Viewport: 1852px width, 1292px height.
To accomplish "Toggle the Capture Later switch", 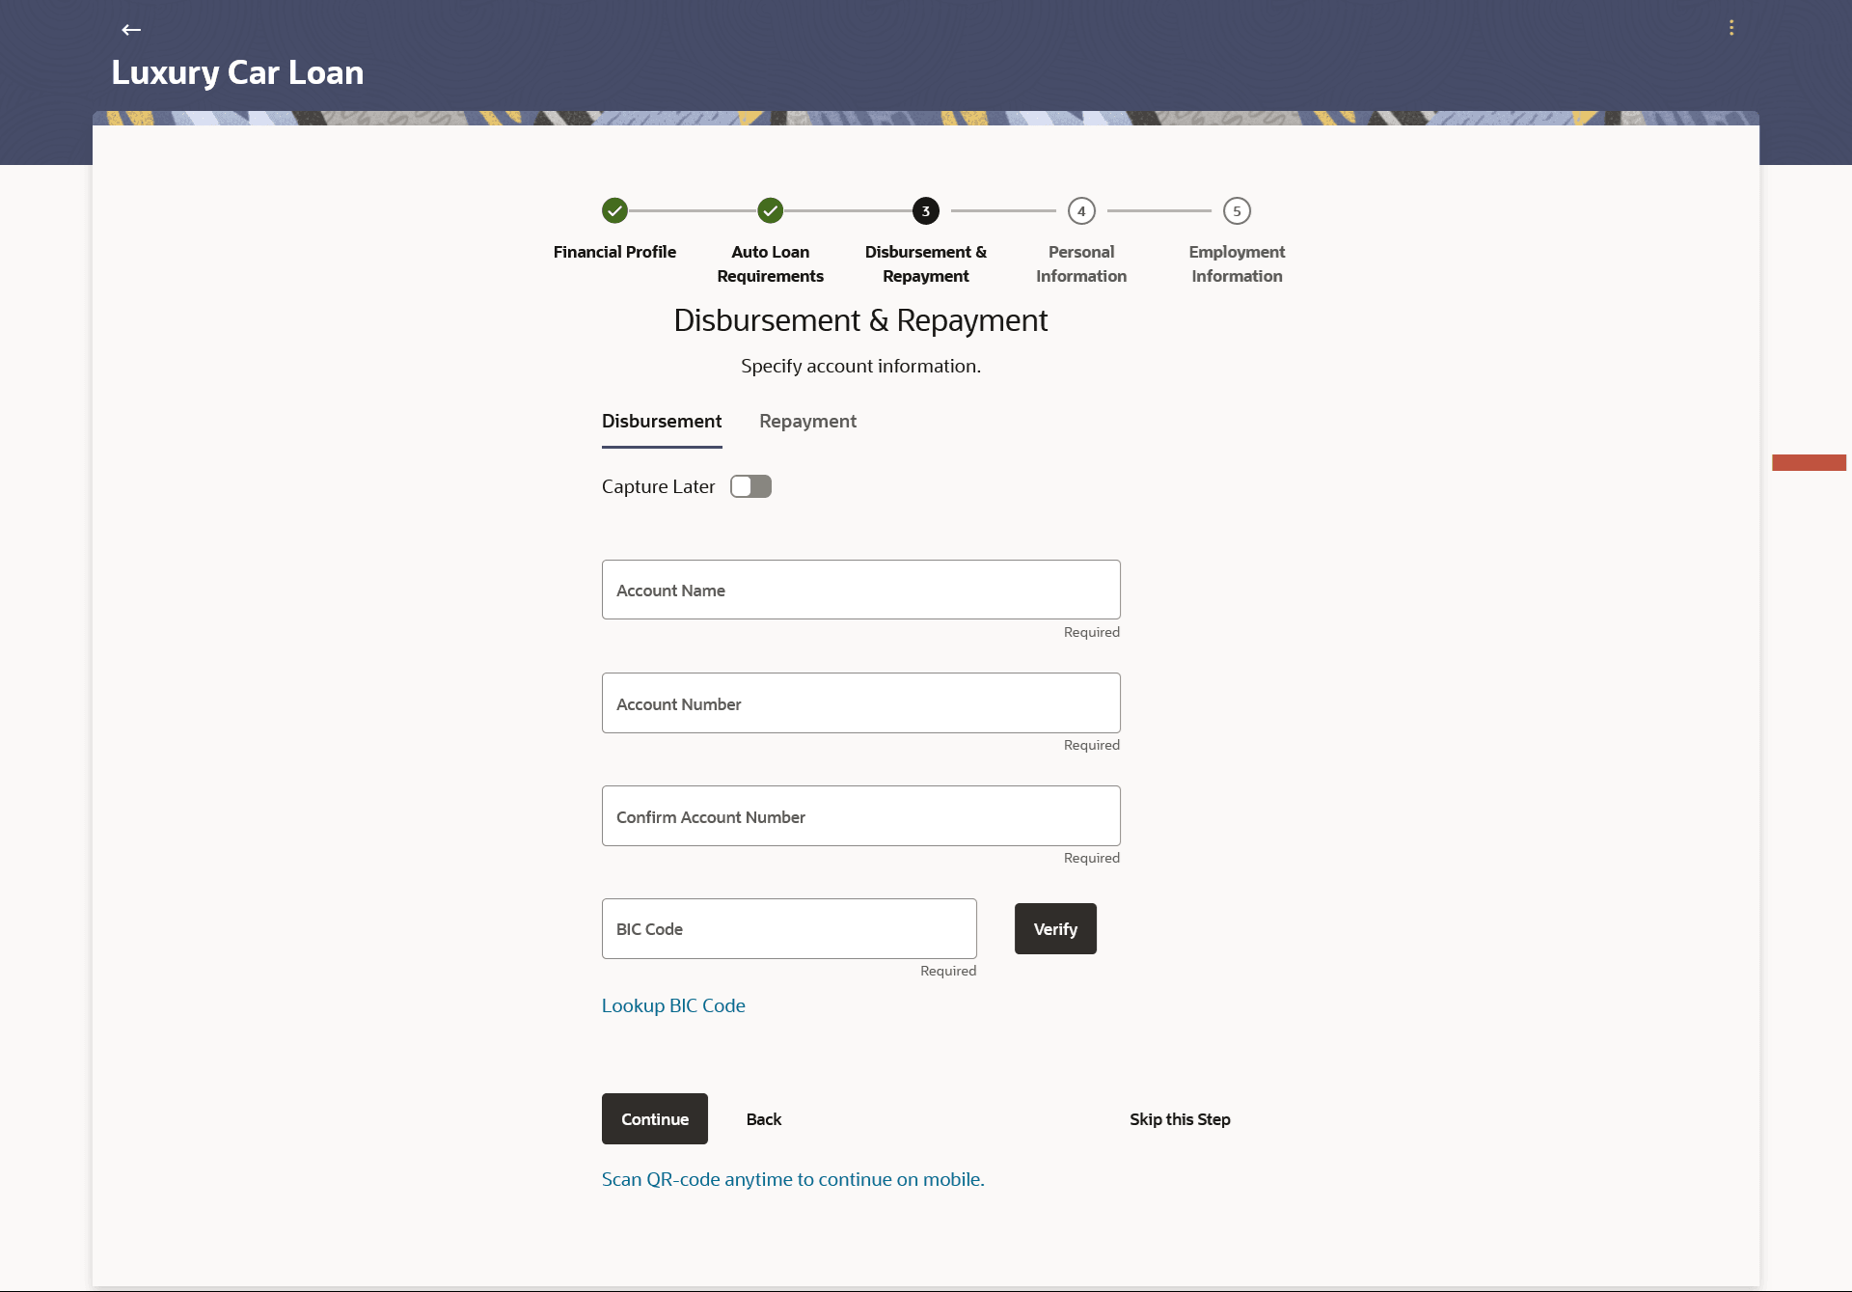I will tap(750, 486).
